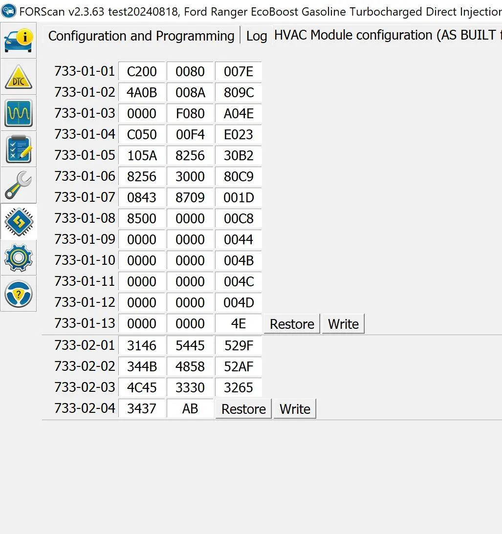Edit field 4858 in row 733-02-02

(x=190, y=367)
